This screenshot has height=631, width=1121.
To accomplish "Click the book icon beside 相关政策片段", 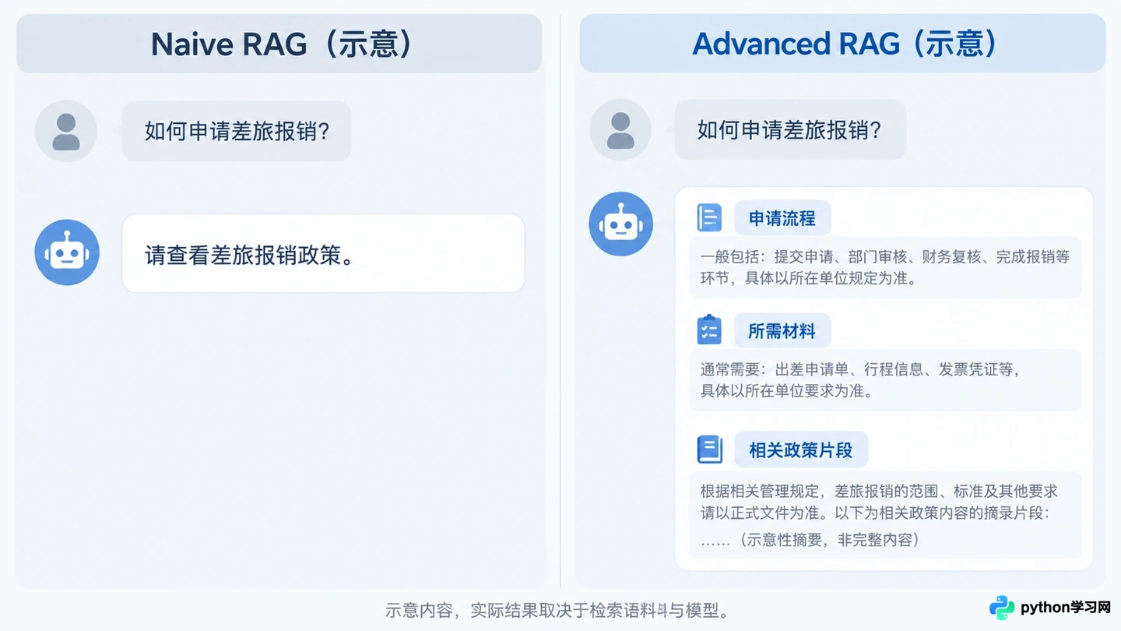I will [x=709, y=449].
